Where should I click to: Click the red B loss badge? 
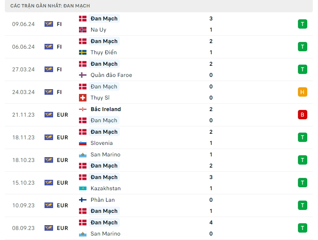point(302,115)
